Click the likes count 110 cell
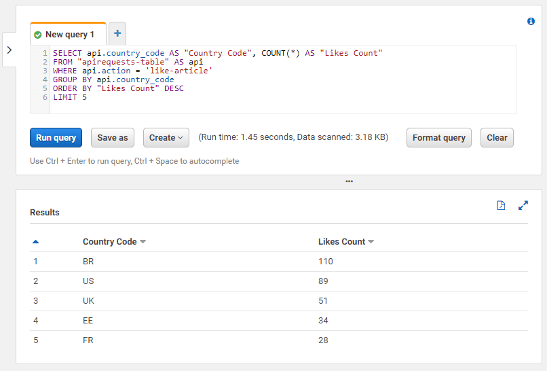 tap(326, 262)
